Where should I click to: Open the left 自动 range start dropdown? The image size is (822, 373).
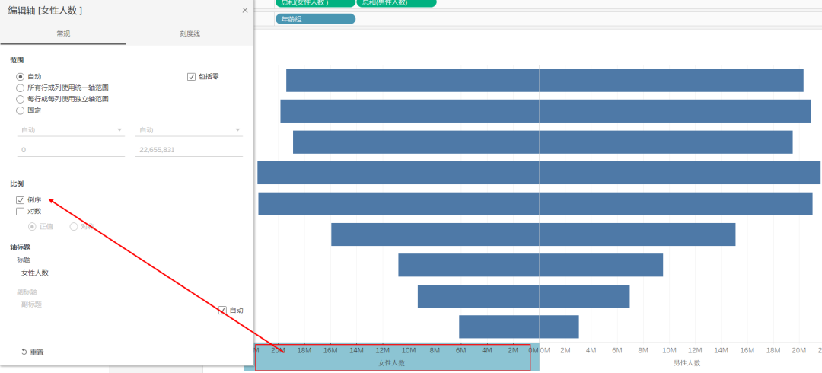point(71,130)
